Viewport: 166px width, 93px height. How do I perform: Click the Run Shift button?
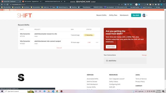pyautogui.click(x=136, y=15)
